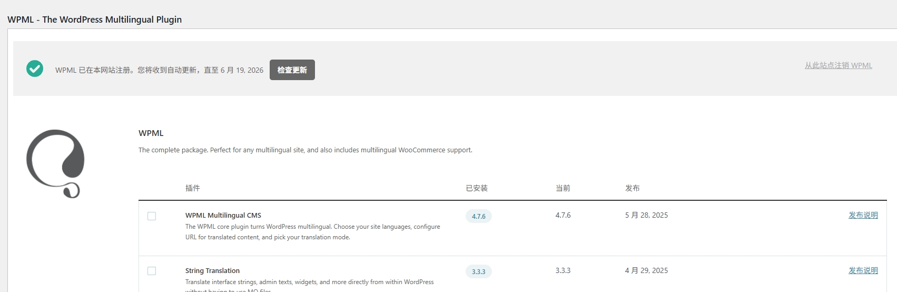Click the release date 4 月 29, 2025
Screen dimensions: 897x292
pyautogui.click(x=646, y=270)
